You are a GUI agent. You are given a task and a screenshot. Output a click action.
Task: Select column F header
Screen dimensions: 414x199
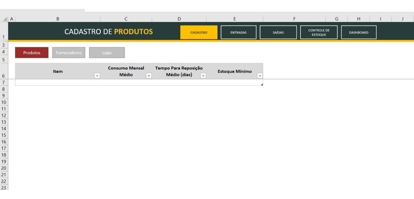tap(294, 19)
